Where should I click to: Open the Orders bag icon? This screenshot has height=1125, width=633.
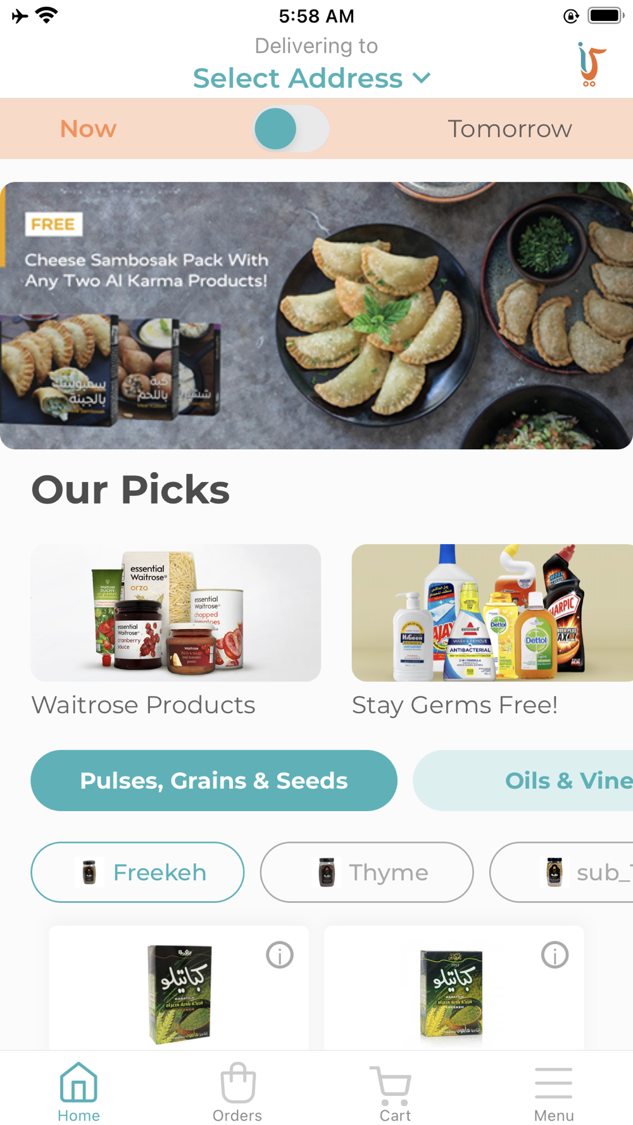tap(237, 1082)
